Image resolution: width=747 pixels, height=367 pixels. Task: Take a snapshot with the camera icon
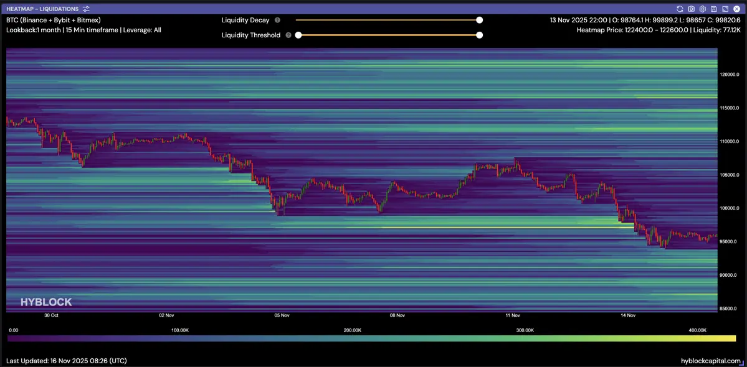pos(692,9)
